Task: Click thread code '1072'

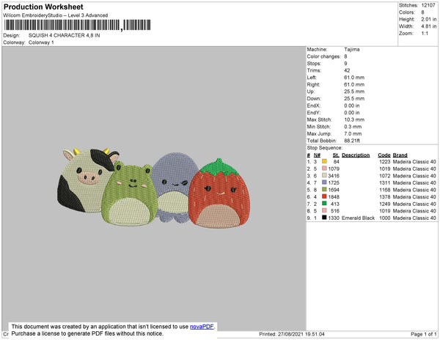Action: (x=385, y=176)
